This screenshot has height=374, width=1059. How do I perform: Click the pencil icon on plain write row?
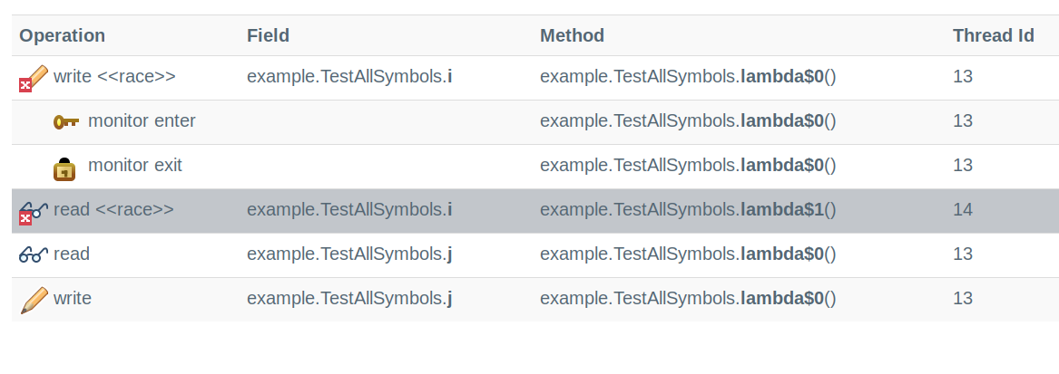34,300
